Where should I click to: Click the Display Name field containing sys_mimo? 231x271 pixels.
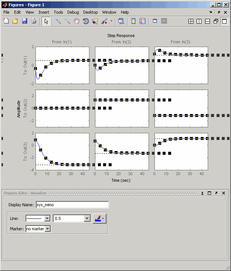(x=72, y=205)
